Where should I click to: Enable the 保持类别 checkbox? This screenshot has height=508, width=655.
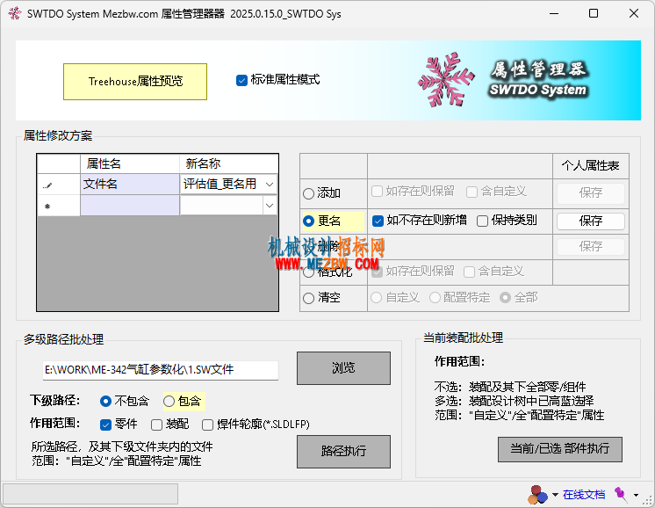[x=482, y=221]
